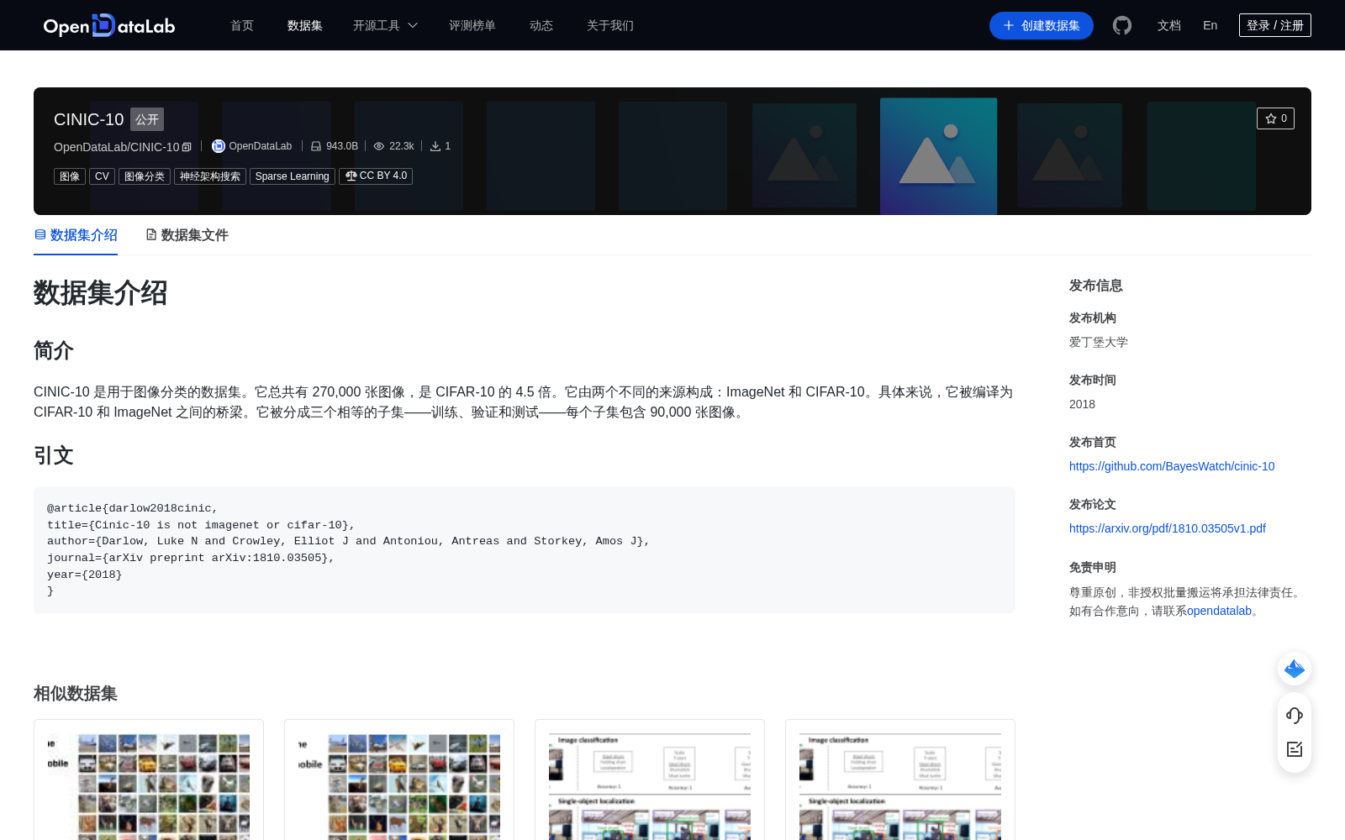Image resolution: width=1345 pixels, height=840 pixels.
Task: Click the OpenDataLab publisher avatar icon
Action: coord(219,146)
